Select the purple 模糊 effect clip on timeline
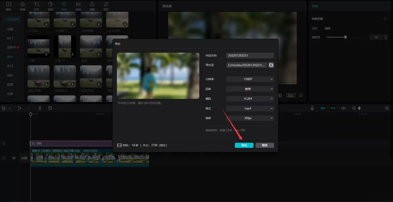This screenshot has width=393, height=202. pos(71,143)
